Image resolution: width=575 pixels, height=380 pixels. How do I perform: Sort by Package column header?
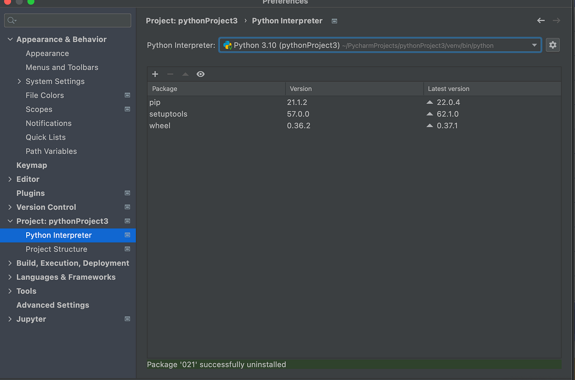tap(216, 89)
